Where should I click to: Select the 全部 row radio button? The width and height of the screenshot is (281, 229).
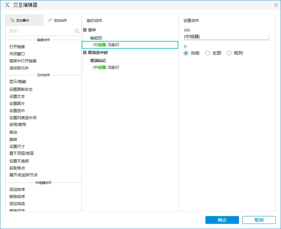(x=207, y=53)
